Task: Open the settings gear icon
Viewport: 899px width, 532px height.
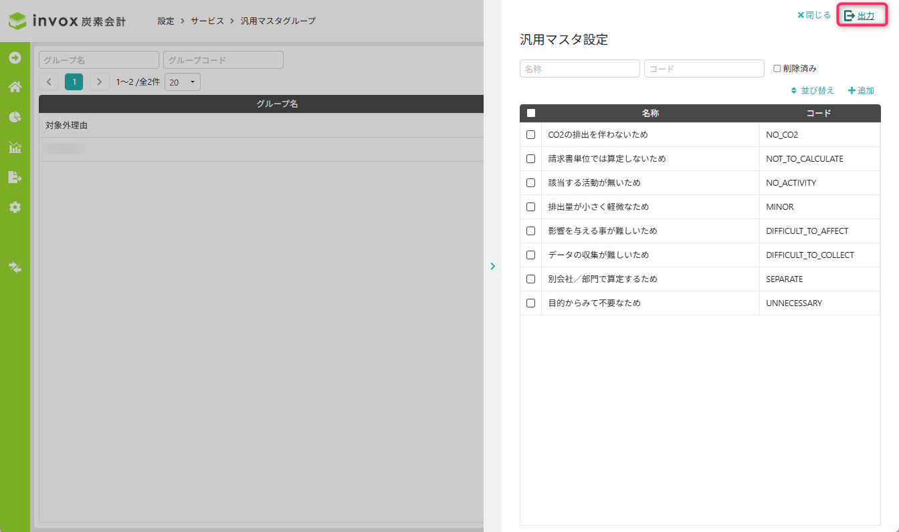Action: (x=15, y=207)
